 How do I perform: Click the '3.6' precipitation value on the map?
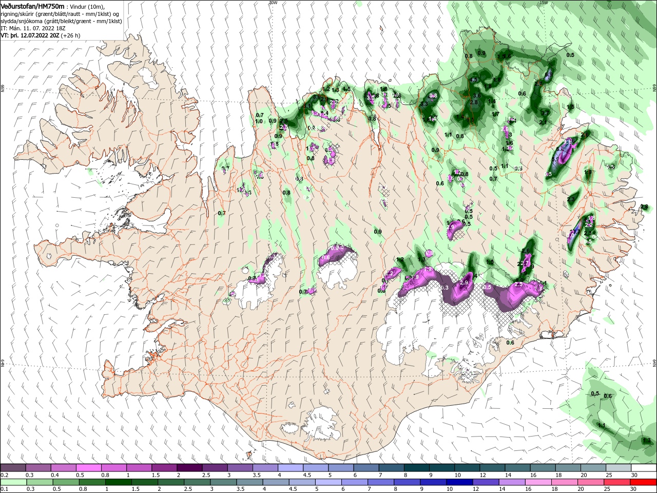pyautogui.click(x=476, y=96)
